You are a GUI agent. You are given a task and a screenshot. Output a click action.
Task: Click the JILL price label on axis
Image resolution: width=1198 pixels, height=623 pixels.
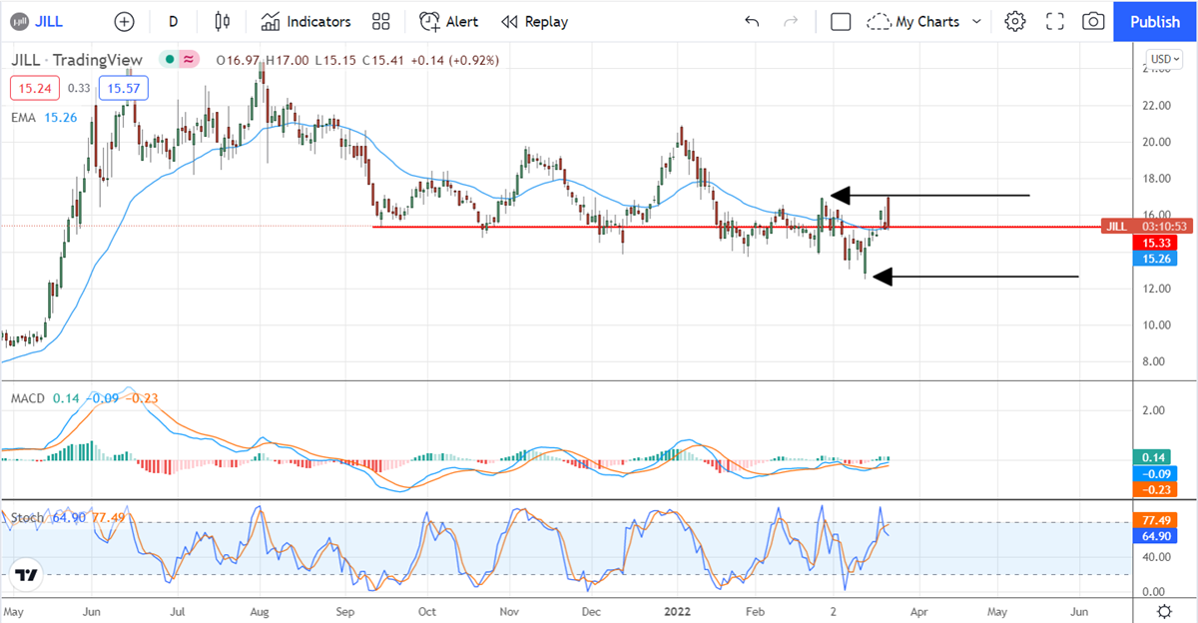tap(1147, 227)
